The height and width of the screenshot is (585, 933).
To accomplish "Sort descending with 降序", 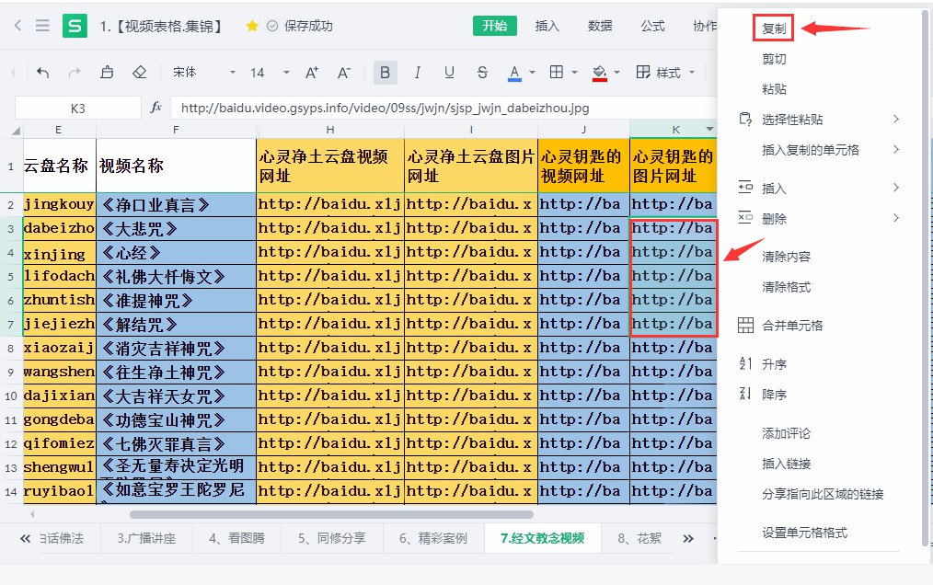I will 774,395.
